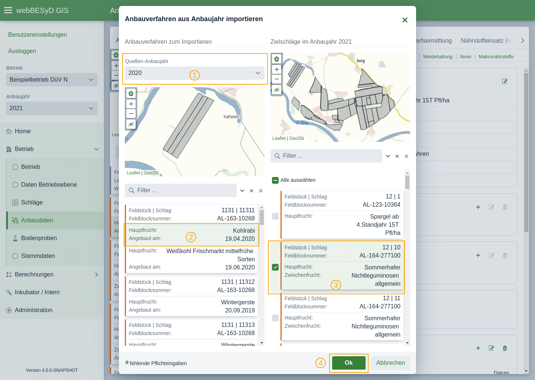
Task: Toggle layer visibility on source map
Action: [131, 124]
